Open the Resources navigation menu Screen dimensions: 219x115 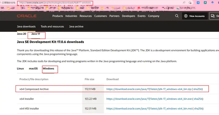[85, 16]
